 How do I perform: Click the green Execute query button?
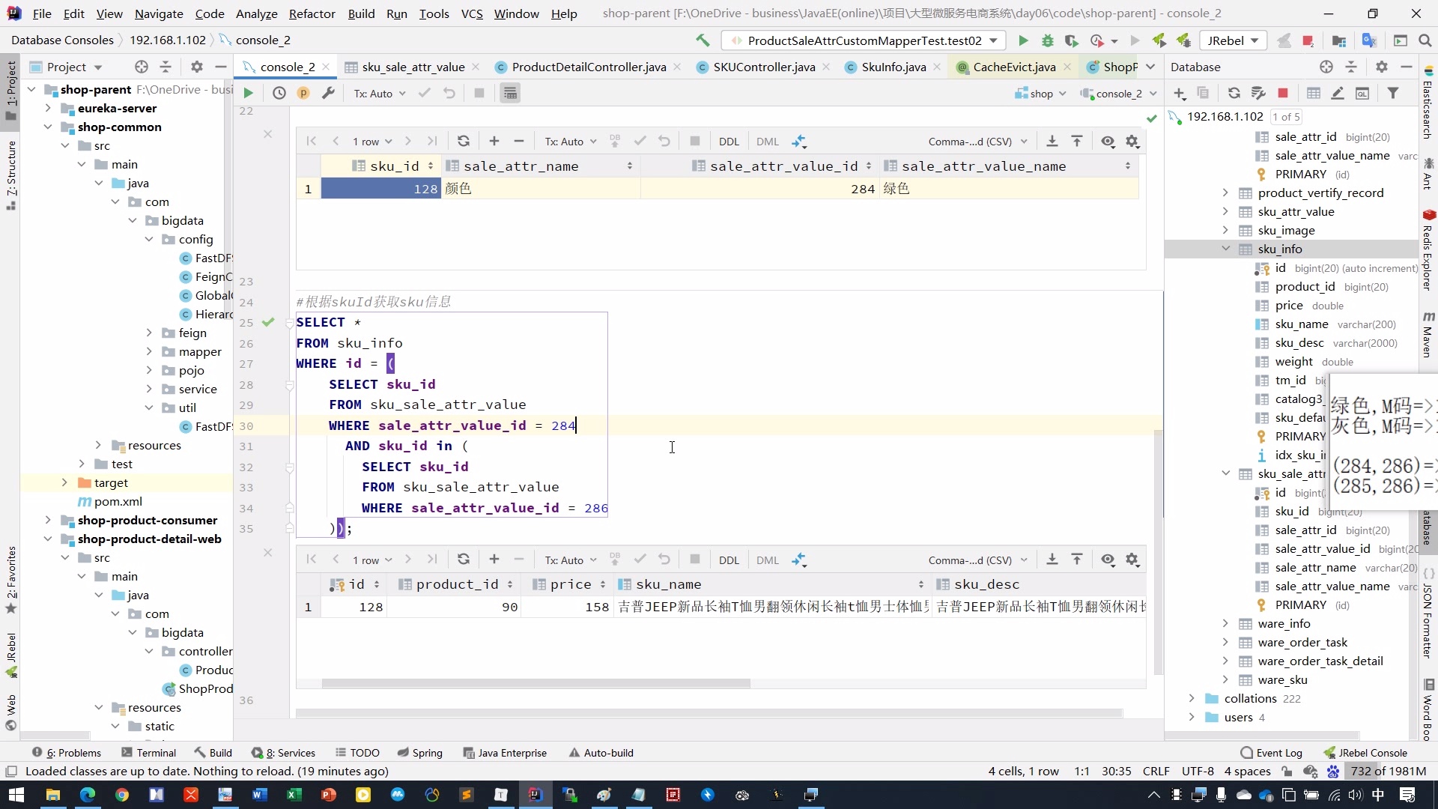click(x=249, y=93)
